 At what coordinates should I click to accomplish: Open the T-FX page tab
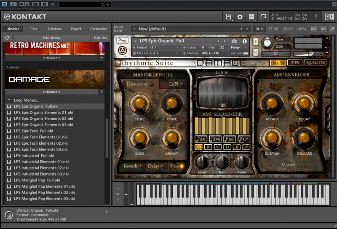click(x=295, y=63)
